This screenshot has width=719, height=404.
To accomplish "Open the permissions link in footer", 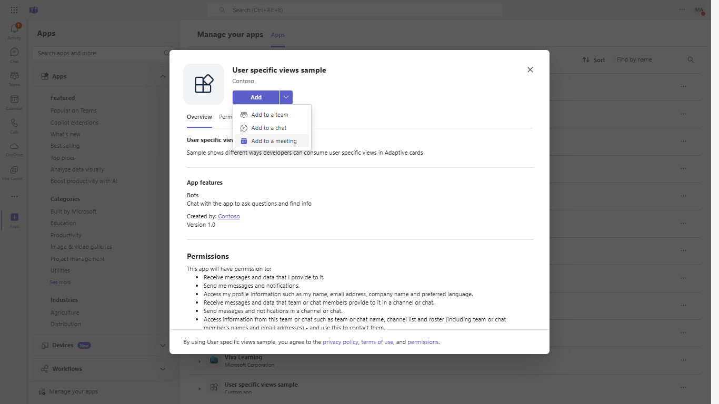I will point(423,342).
